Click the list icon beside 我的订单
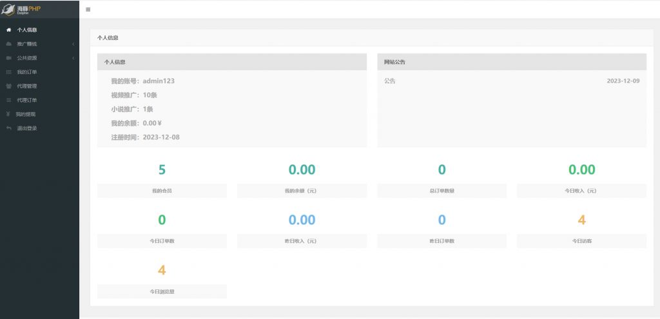The image size is (660, 319). [x=8, y=72]
